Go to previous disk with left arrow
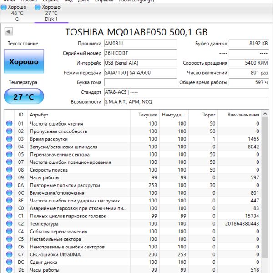The width and height of the screenshot is (273, 273). click(9, 32)
